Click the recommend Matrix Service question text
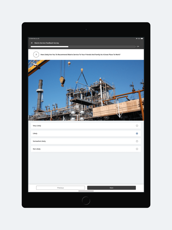Image resolution: width=172 pixels, height=230 pixels. pyautogui.click(x=80, y=55)
